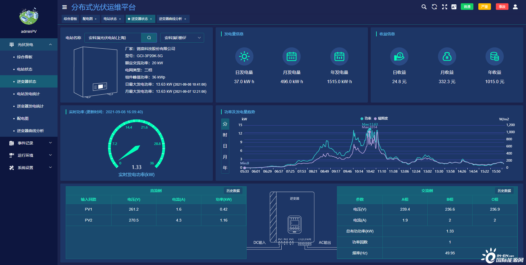Screen dimensions: 526x265
Task: Click the red 事故 alarm button
Action: 502,7
